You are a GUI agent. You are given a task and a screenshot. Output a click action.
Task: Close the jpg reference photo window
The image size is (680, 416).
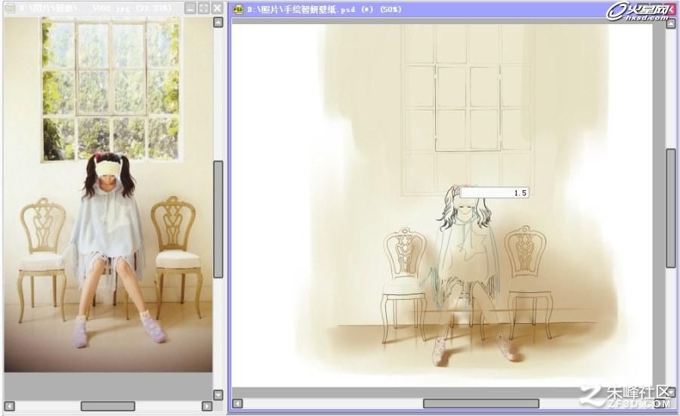218,8
